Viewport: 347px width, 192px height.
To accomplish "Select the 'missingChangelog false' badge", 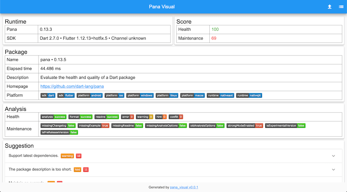I will coord(58,126).
